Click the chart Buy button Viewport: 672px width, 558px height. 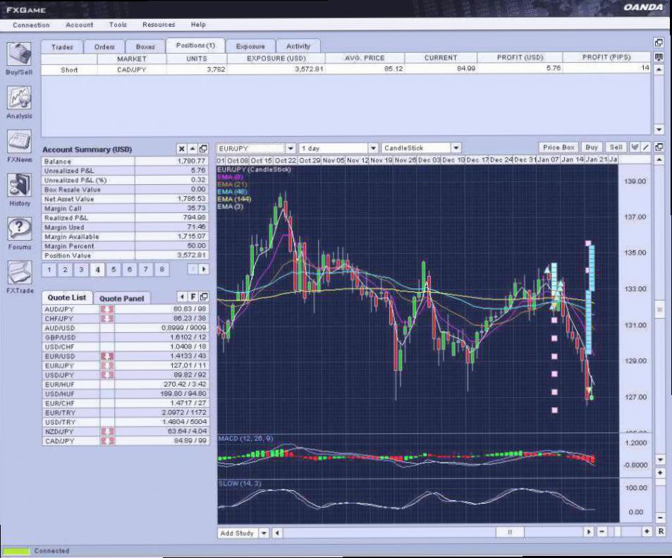pos(592,147)
